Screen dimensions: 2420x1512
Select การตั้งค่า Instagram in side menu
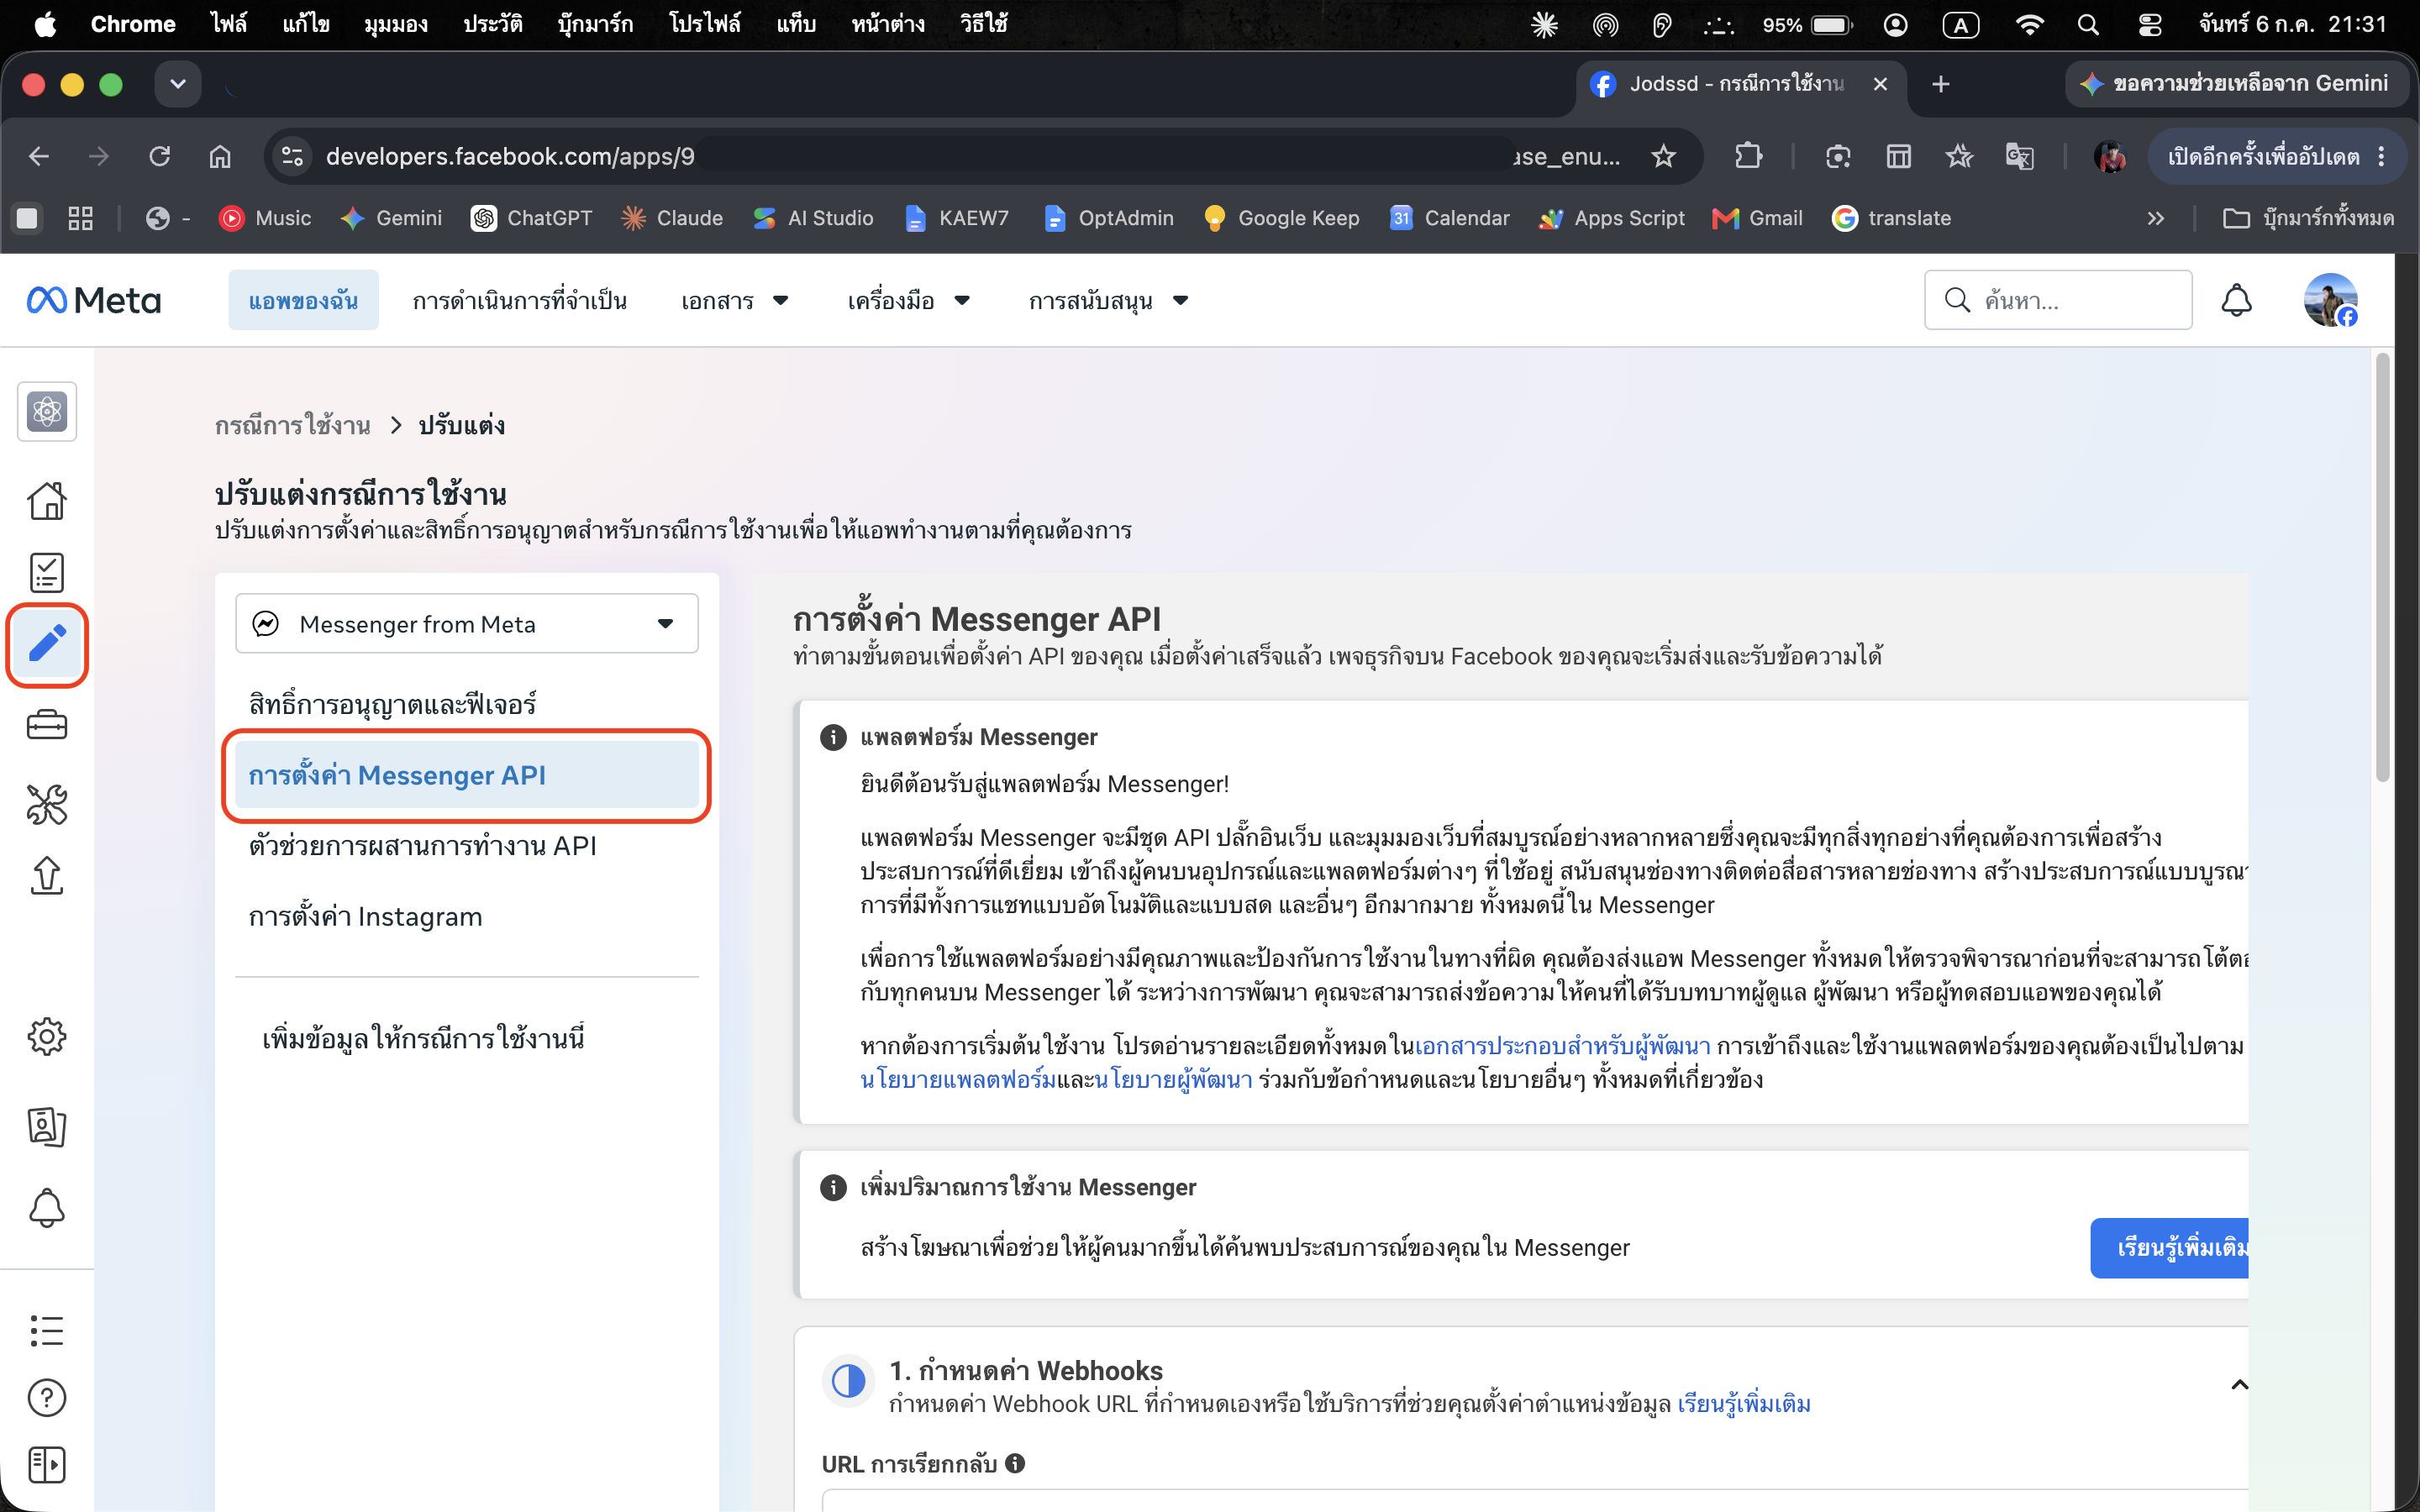click(x=366, y=917)
